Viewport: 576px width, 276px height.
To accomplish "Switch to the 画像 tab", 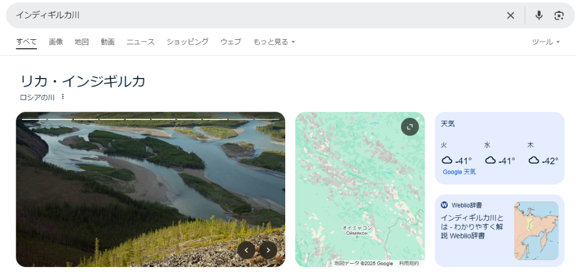I will [56, 42].
